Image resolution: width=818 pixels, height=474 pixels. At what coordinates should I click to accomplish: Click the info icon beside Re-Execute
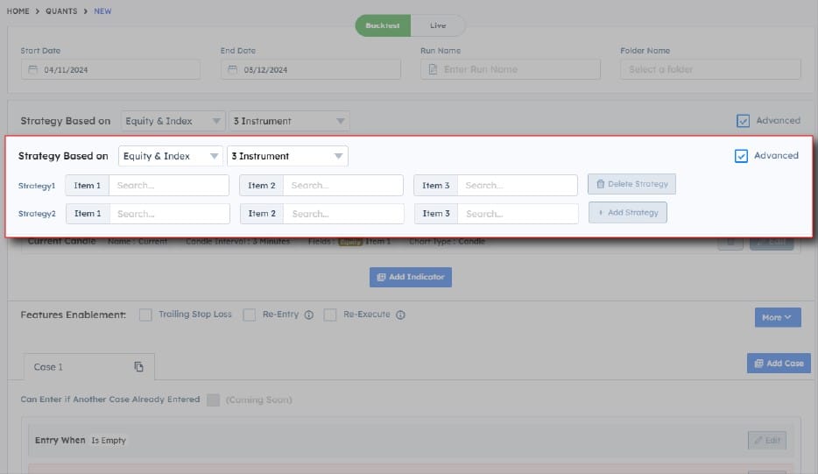pyautogui.click(x=400, y=315)
